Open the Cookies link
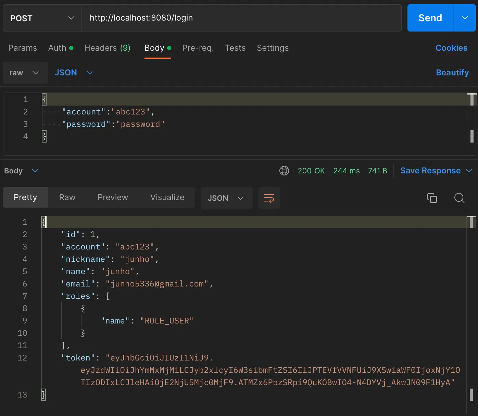Image resolution: width=478 pixels, height=416 pixels. 451,48
